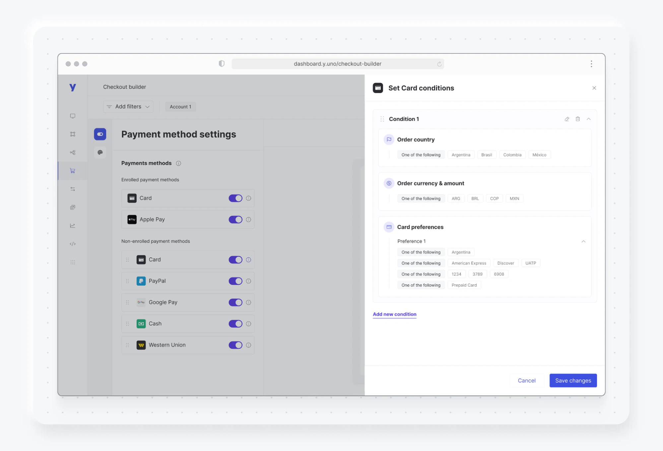Collapse Condition 1 with the chevron
The height and width of the screenshot is (451, 663).
pos(589,119)
